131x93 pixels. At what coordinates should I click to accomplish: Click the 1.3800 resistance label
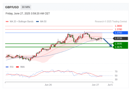coord(118,26)
